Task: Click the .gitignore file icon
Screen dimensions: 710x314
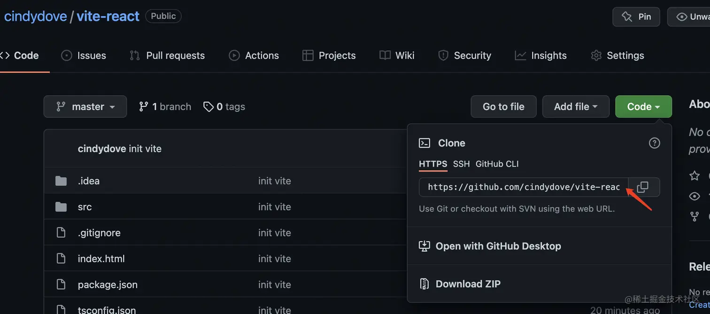Action: pyautogui.click(x=61, y=233)
